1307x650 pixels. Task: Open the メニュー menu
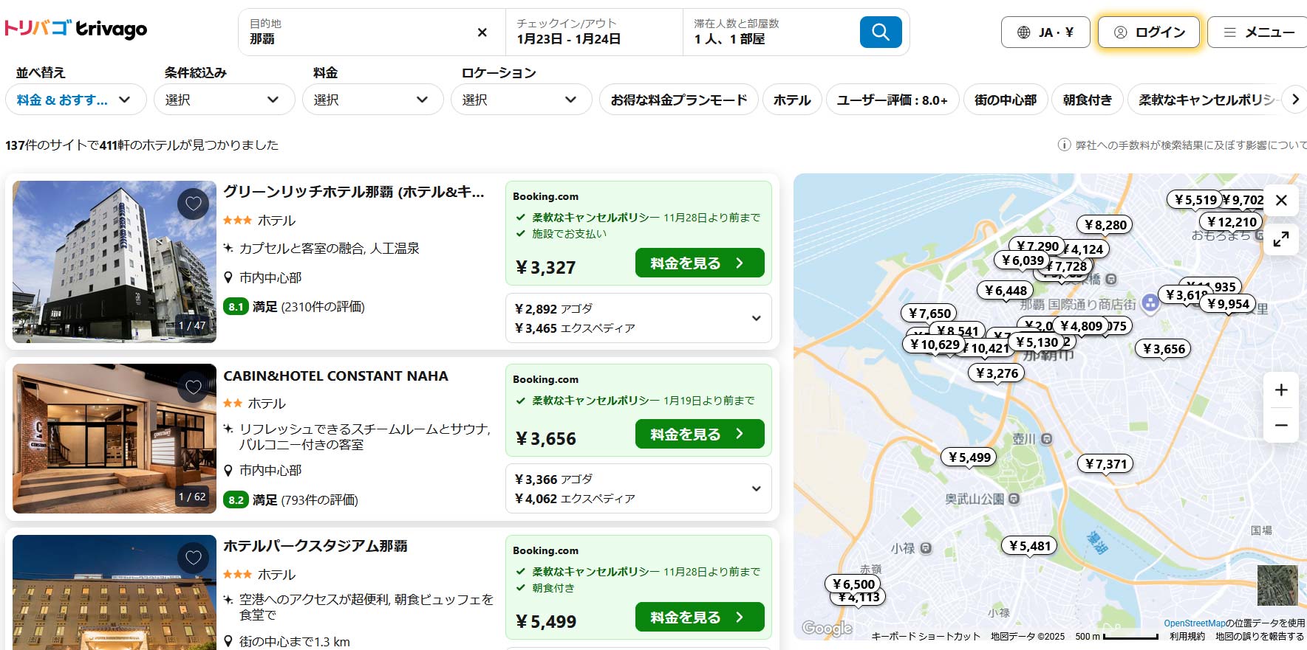click(1259, 32)
